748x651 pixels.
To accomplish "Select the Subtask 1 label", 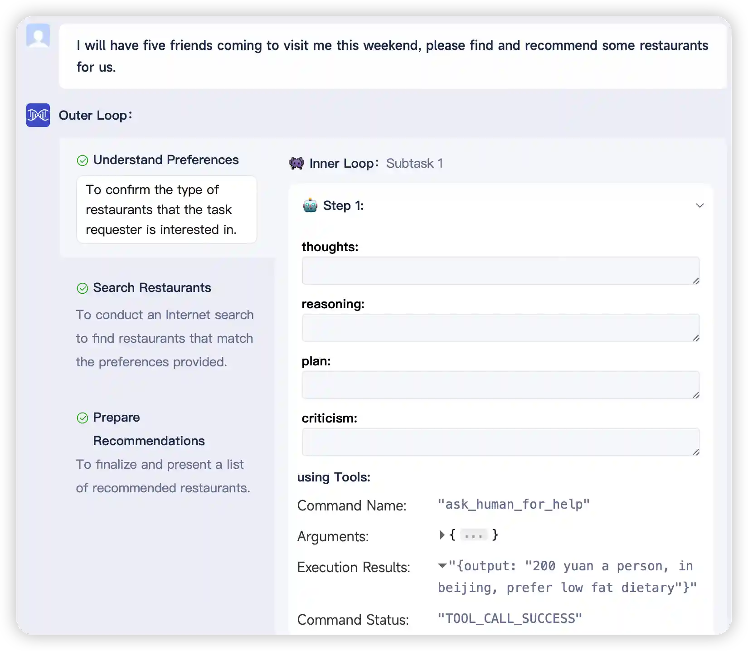I will [x=414, y=163].
